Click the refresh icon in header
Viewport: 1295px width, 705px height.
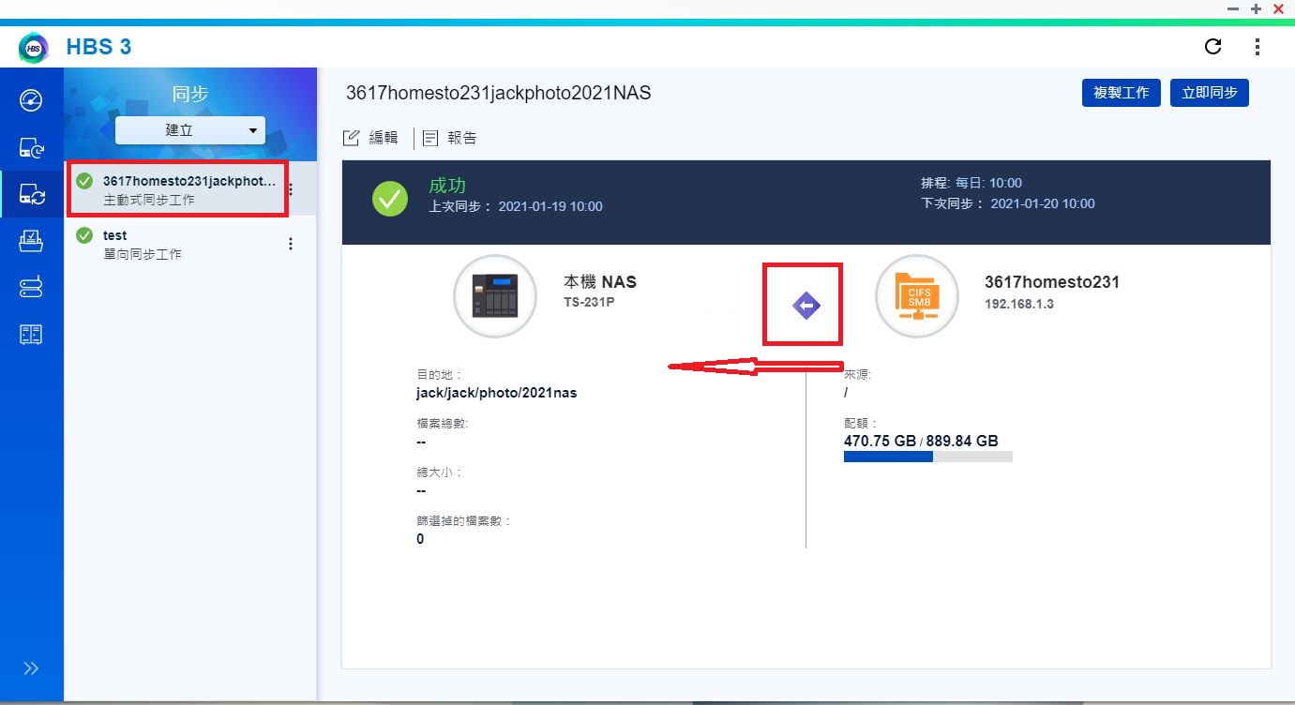pyautogui.click(x=1212, y=47)
